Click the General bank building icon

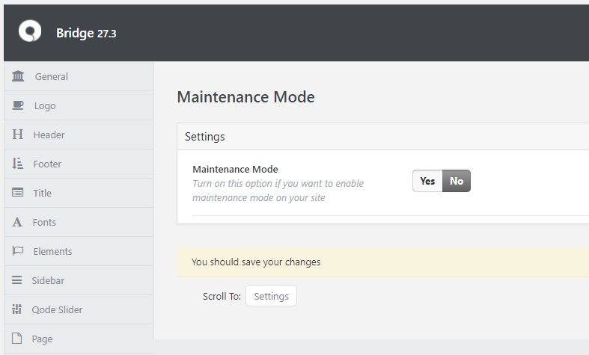coord(18,76)
